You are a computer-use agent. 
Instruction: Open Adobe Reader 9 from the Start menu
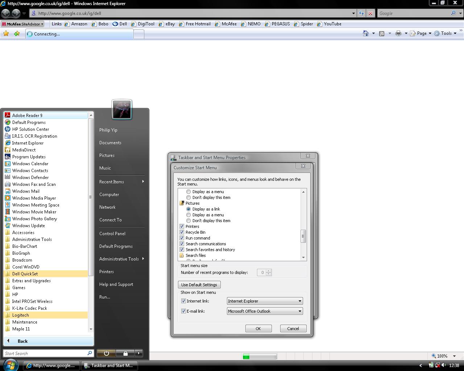pyautogui.click(x=46, y=115)
